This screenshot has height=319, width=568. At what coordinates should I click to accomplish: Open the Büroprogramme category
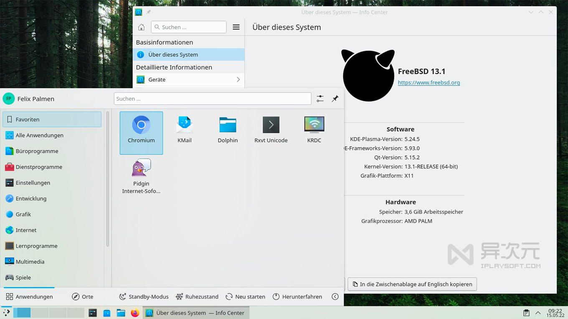click(x=52, y=151)
